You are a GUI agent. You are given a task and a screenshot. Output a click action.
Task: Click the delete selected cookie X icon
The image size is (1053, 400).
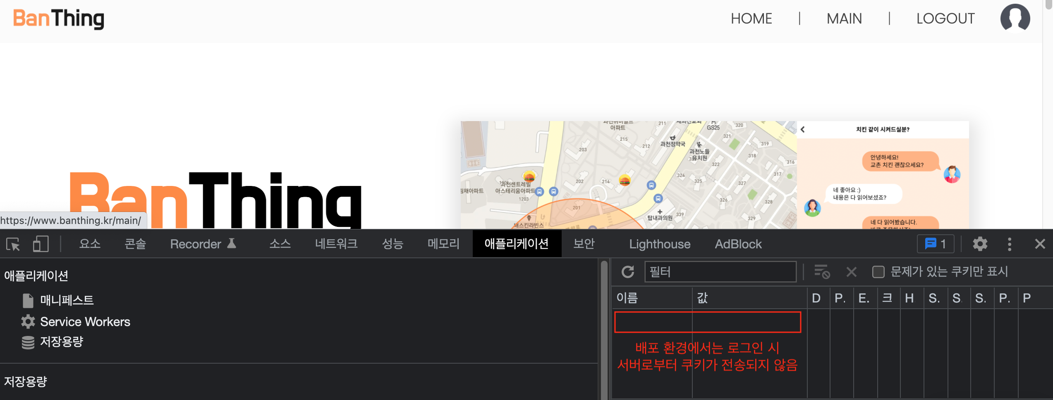click(x=852, y=272)
